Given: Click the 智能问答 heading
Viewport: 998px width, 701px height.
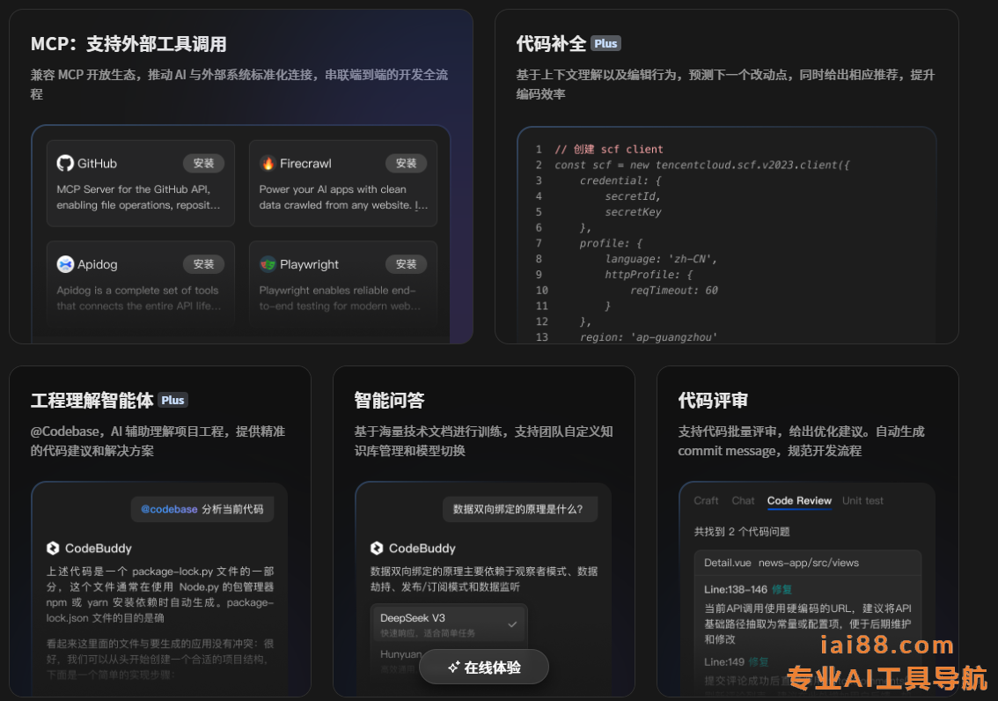Looking at the screenshot, I should (390, 401).
